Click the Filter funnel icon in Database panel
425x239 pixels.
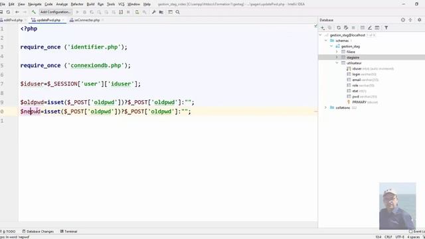386,28
